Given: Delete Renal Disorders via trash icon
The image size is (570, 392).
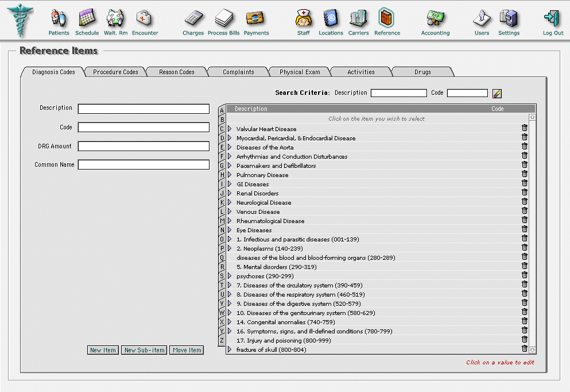Looking at the screenshot, I should pos(525,192).
